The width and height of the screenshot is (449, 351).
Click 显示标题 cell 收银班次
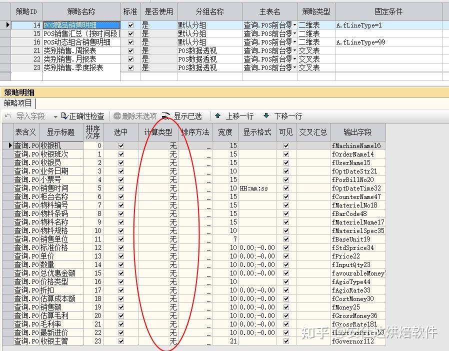pyautogui.click(x=61, y=154)
